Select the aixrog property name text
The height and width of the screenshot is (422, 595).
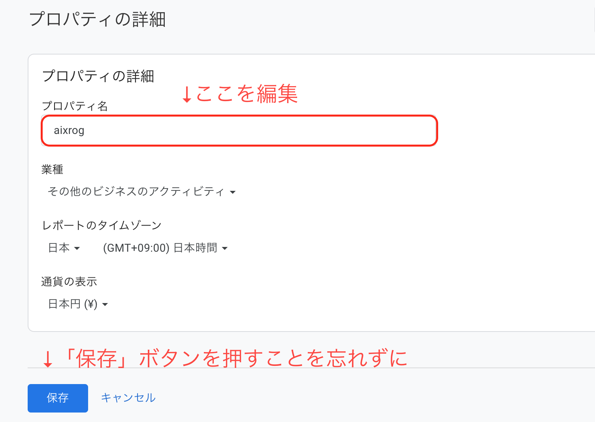click(x=68, y=130)
